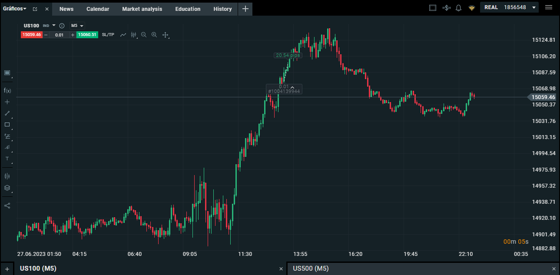Expand the US100 instrument dropdown arrow

click(54, 25)
